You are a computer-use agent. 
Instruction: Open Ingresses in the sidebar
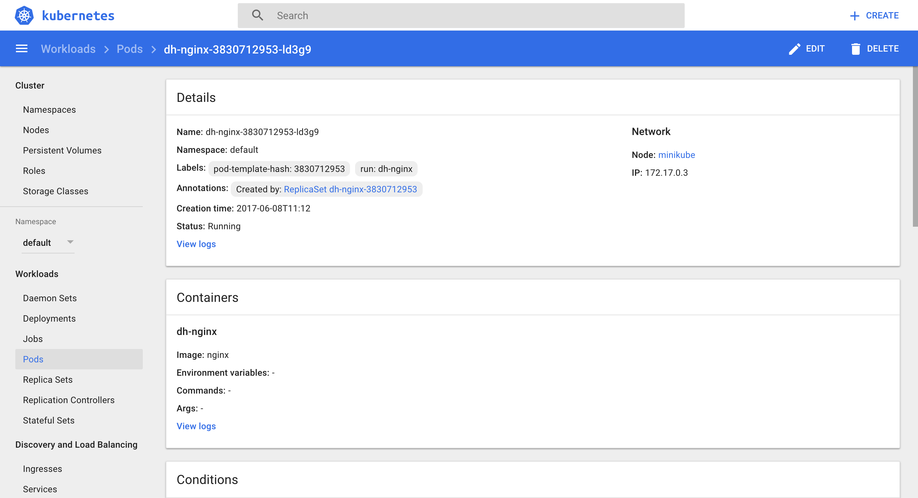coord(42,469)
